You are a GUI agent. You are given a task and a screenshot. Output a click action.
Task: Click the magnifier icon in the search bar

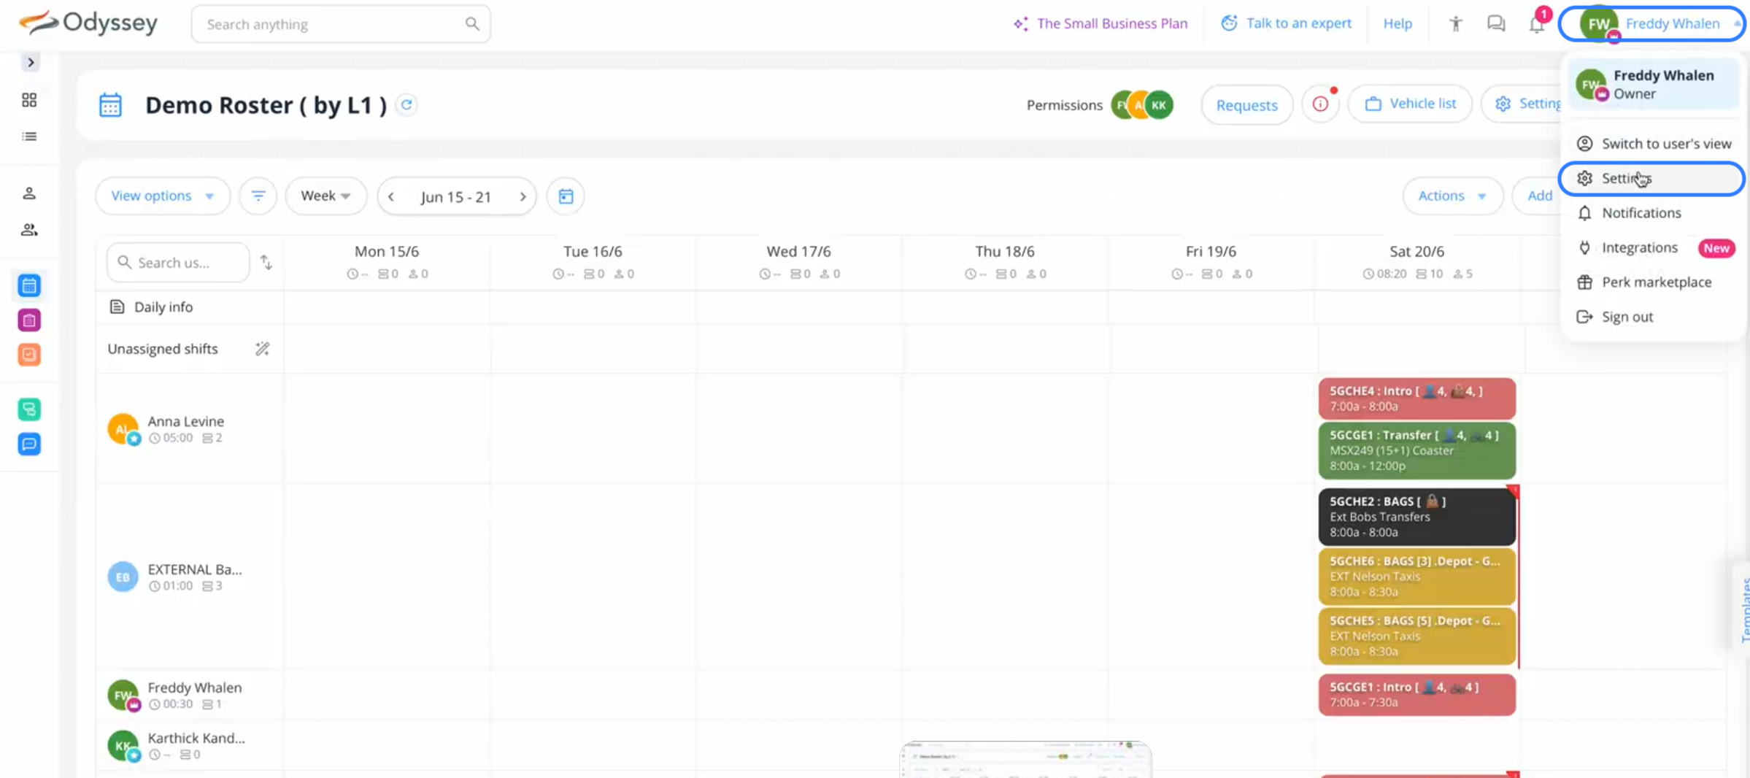[472, 24]
